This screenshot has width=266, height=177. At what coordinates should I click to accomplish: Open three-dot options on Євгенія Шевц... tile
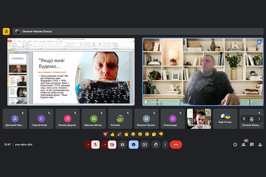[259, 119]
